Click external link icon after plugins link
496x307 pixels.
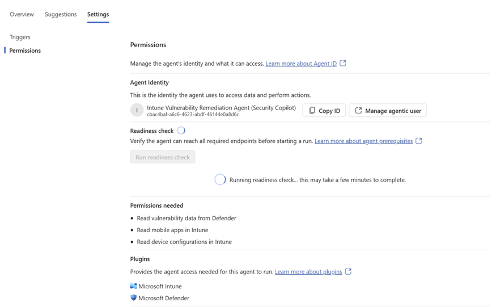click(x=348, y=271)
